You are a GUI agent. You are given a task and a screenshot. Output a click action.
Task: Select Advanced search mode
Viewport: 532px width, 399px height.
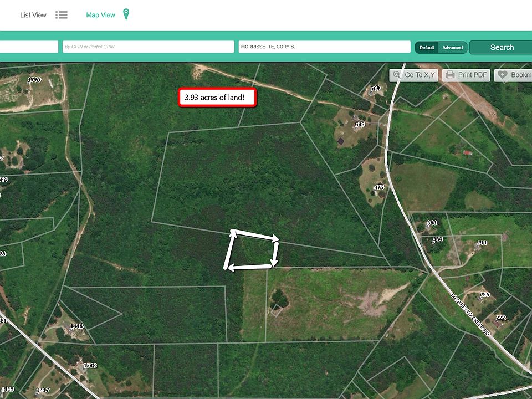[x=452, y=48]
